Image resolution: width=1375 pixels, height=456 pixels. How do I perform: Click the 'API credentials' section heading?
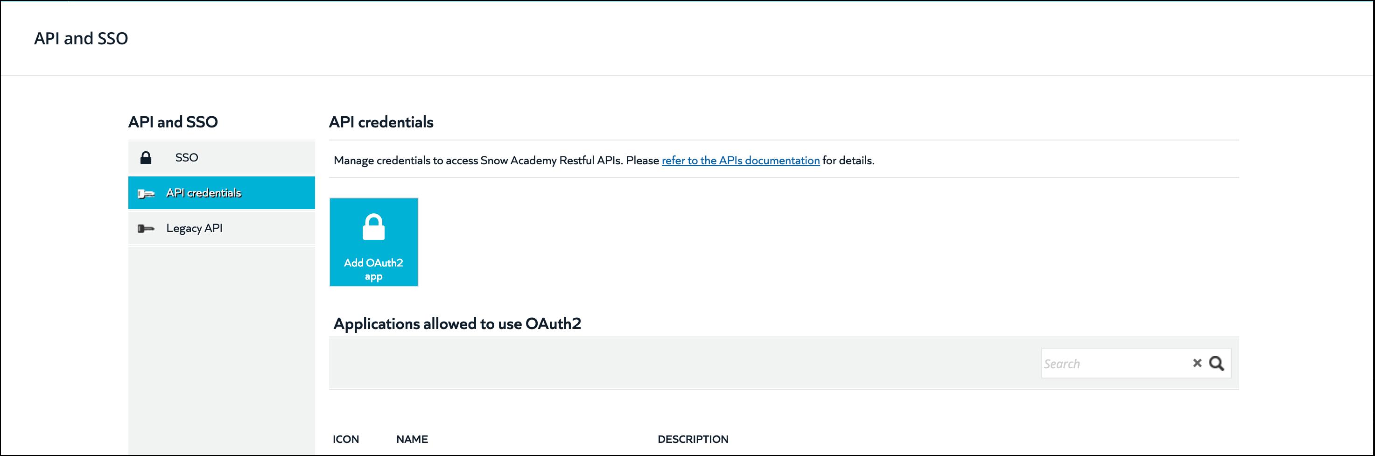pos(381,122)
